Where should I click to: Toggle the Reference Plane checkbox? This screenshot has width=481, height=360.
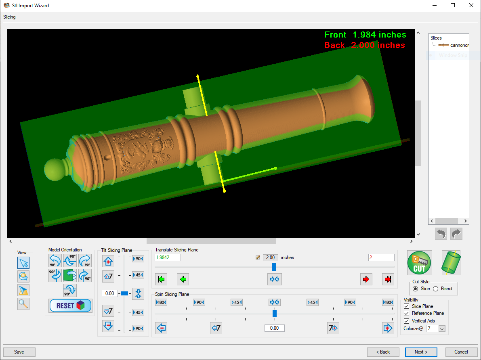tap(407, 313)
